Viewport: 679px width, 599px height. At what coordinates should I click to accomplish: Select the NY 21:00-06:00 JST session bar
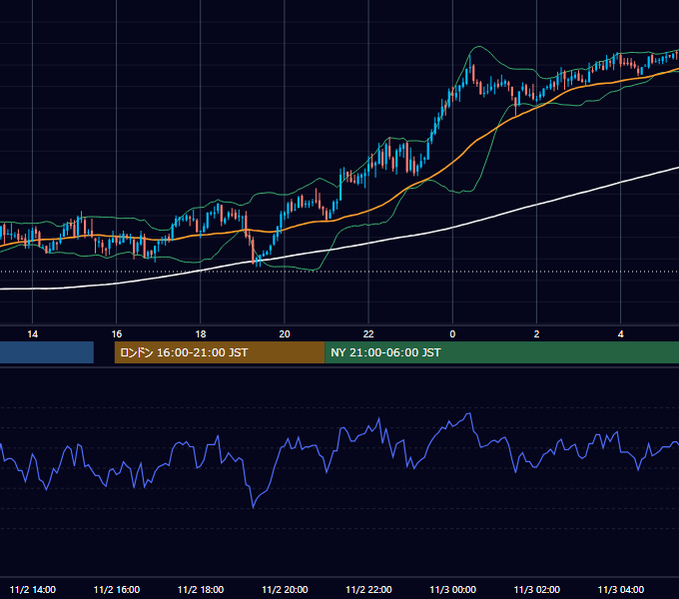click(502, 352)
